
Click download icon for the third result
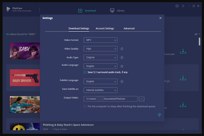pos(183,105)
